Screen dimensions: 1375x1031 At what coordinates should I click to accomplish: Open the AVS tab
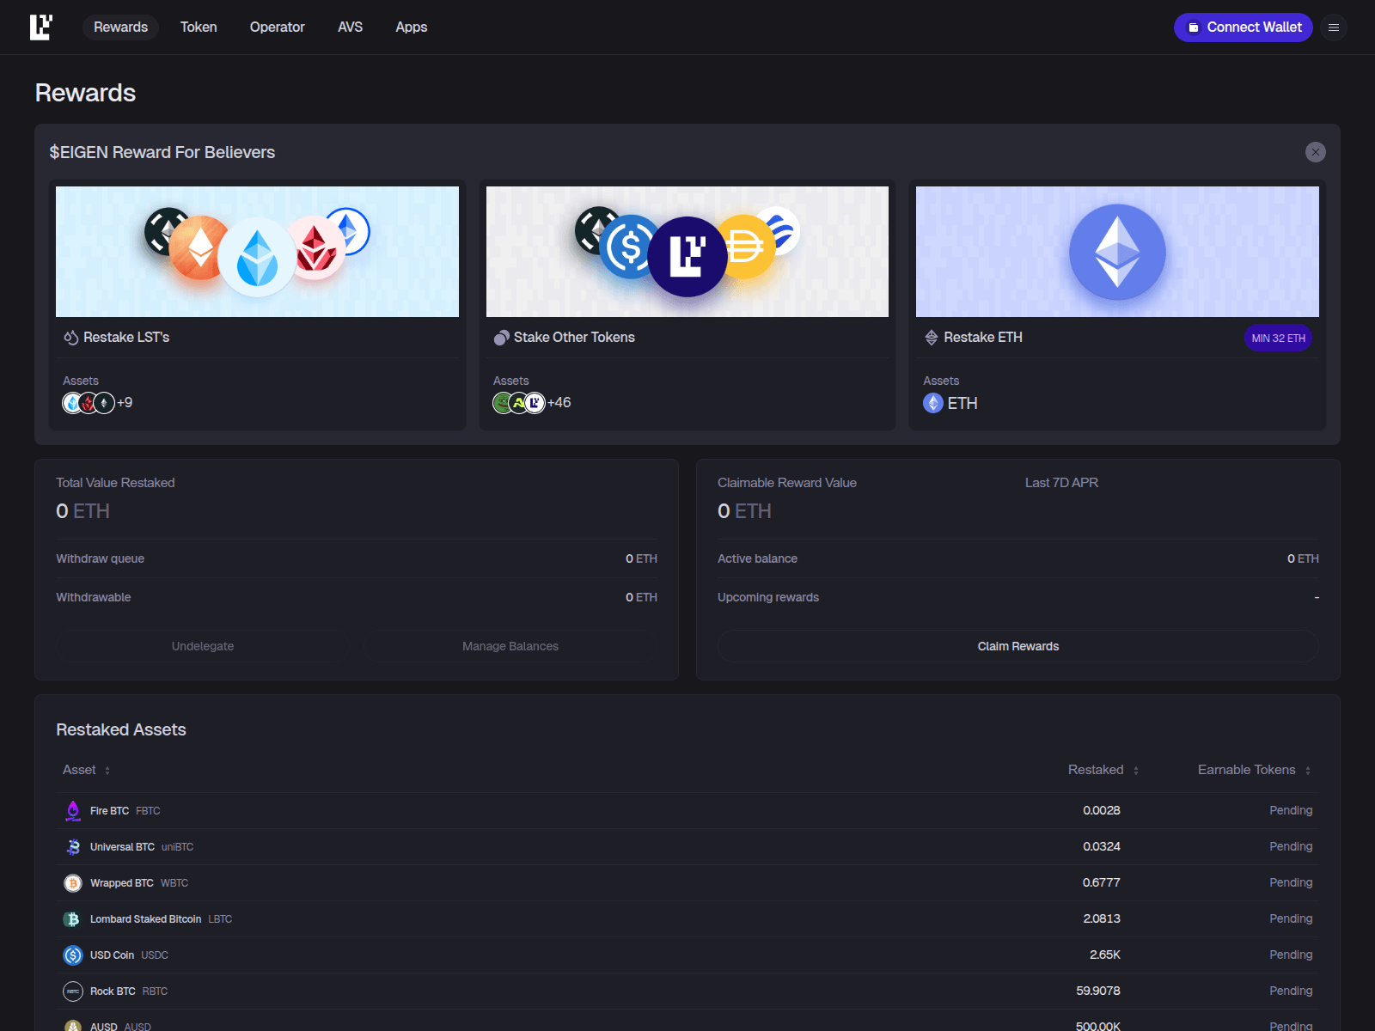pyautogui.click(x=350, y=27)
